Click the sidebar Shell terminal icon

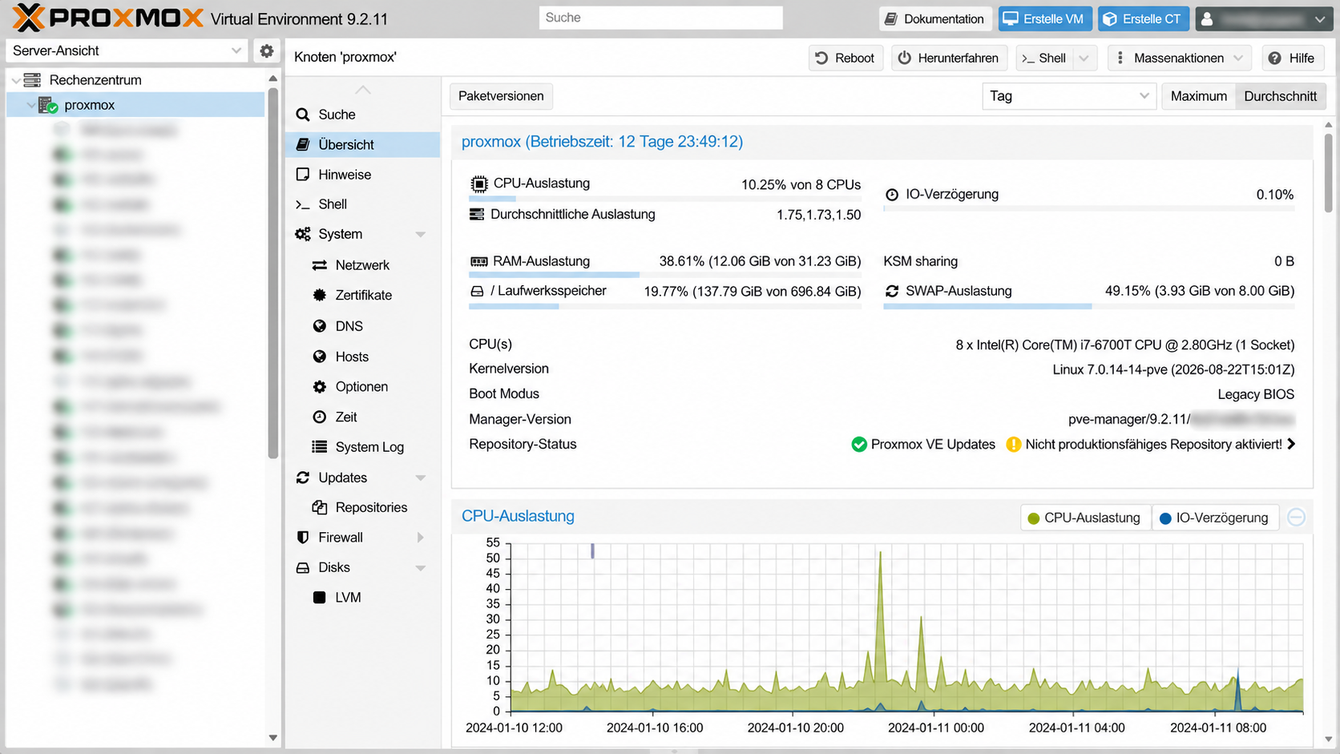(303, 204)
